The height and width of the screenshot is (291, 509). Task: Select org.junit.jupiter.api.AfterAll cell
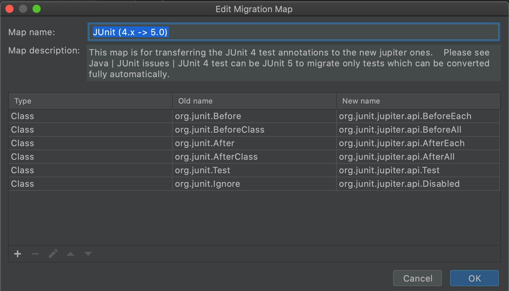tap(418, 157)
